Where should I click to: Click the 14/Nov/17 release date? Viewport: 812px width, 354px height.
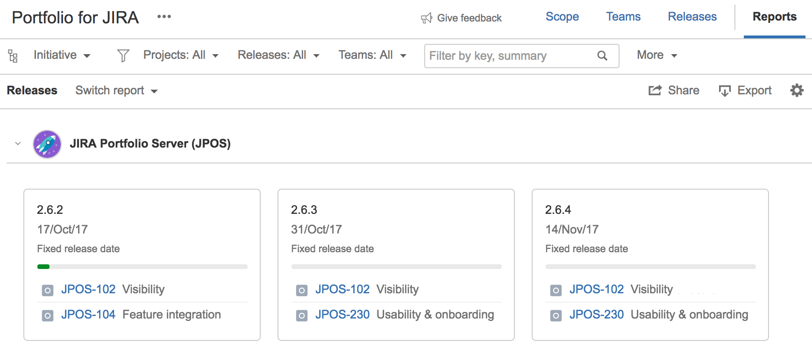point(572,230)
